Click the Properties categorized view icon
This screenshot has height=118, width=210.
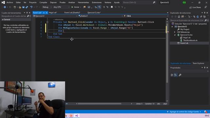coord(172,75)
